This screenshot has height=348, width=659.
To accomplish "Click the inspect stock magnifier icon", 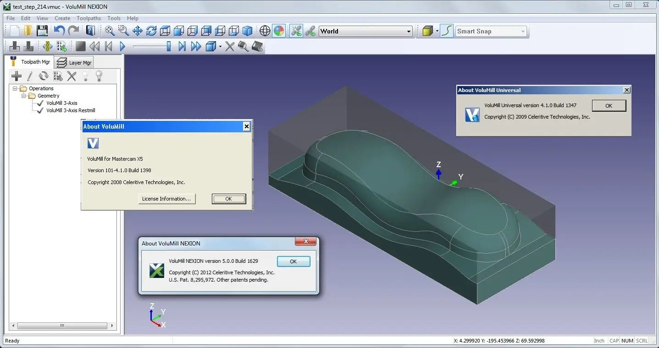I will pos(243,46).
